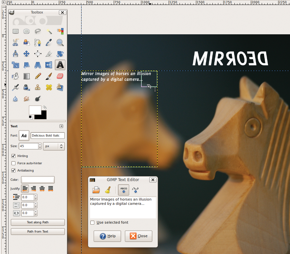Screen dimensions: 290x254
Task: Click the font Size value field
Action: click(29, 146)
